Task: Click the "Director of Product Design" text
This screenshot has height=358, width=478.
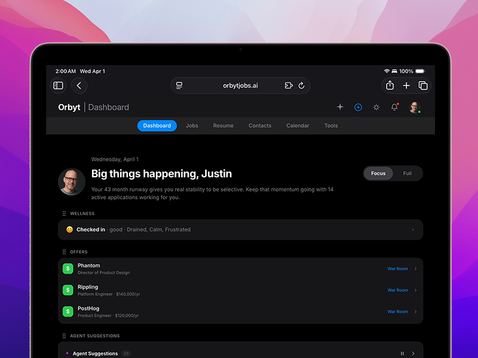Action: click(x=103, y=273)
